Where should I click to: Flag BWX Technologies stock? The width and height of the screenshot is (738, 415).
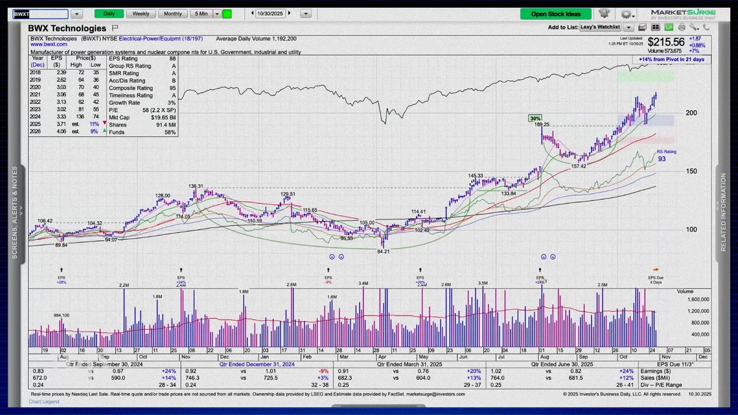tap(115, 28)
